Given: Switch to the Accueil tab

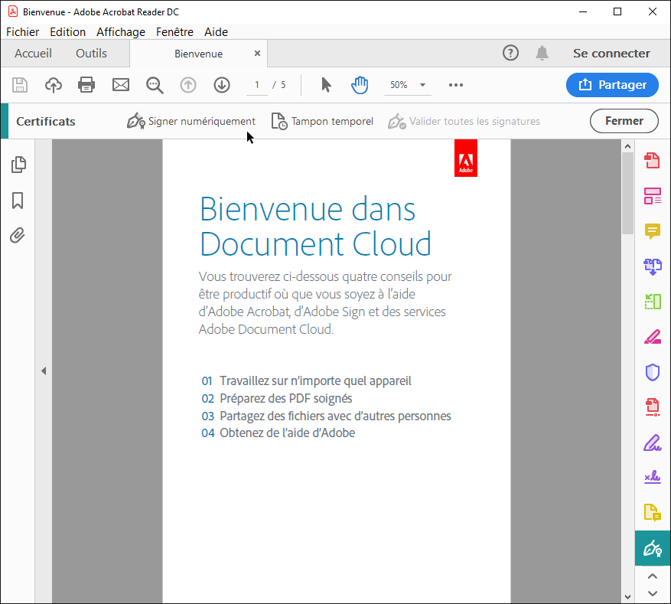Looking at the screenshot, I should point(33,54).
